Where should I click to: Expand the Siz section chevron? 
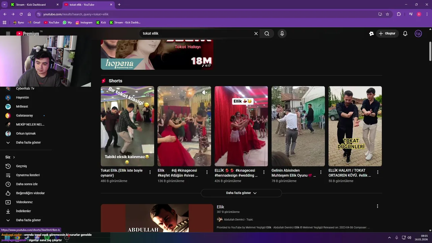(14, 157)
